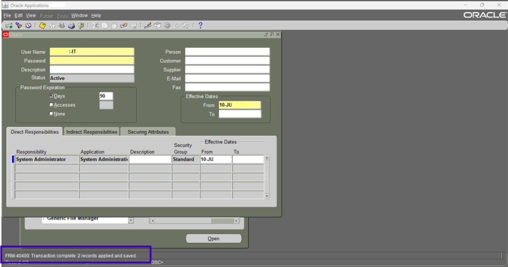Click the Delete Record icon
This screenshot has width=508, height=267.
(133, 26)
